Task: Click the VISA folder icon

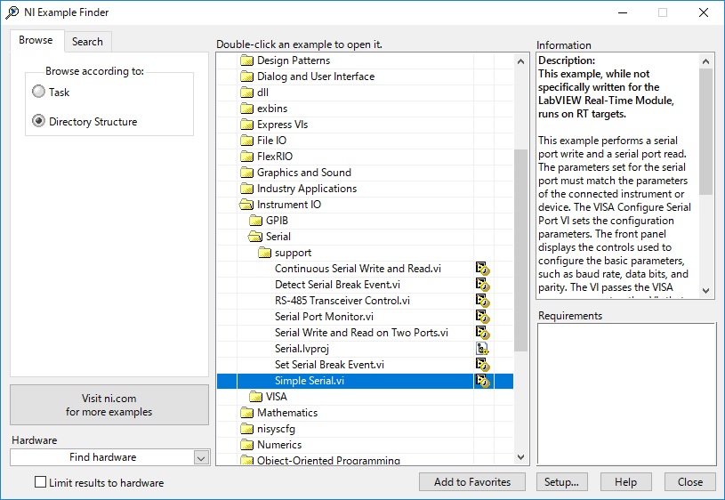Action: (x=255, y=397)
